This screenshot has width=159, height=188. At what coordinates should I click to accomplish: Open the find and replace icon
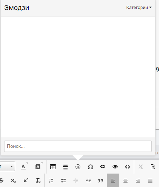(152, 167)
